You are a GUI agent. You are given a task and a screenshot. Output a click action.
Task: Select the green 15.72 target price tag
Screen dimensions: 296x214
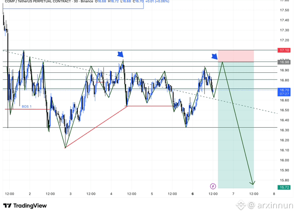[x=284, y=187]
